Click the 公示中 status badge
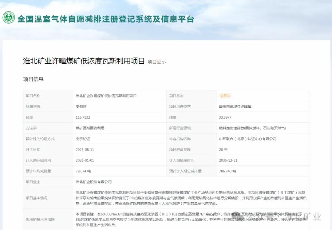Image resolution: width=332 pixels, height=230 pixels. 225,96
